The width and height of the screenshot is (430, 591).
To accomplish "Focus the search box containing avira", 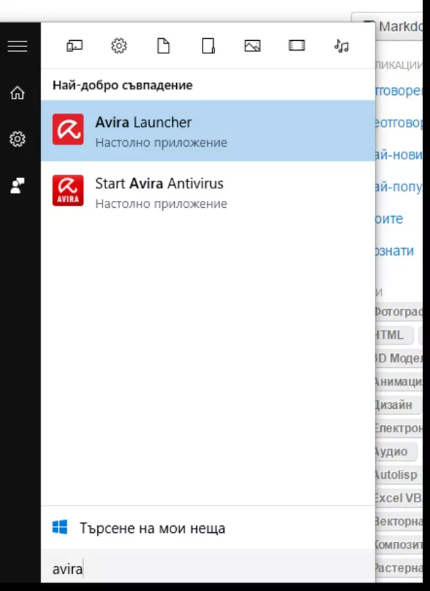I will (208, 569).
